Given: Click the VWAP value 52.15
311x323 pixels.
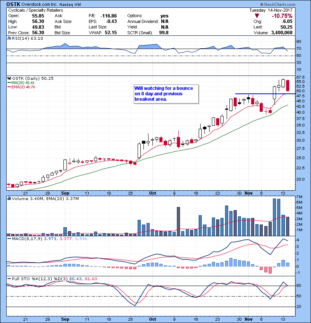Looking at the screenshot, I should coord(111,33).
